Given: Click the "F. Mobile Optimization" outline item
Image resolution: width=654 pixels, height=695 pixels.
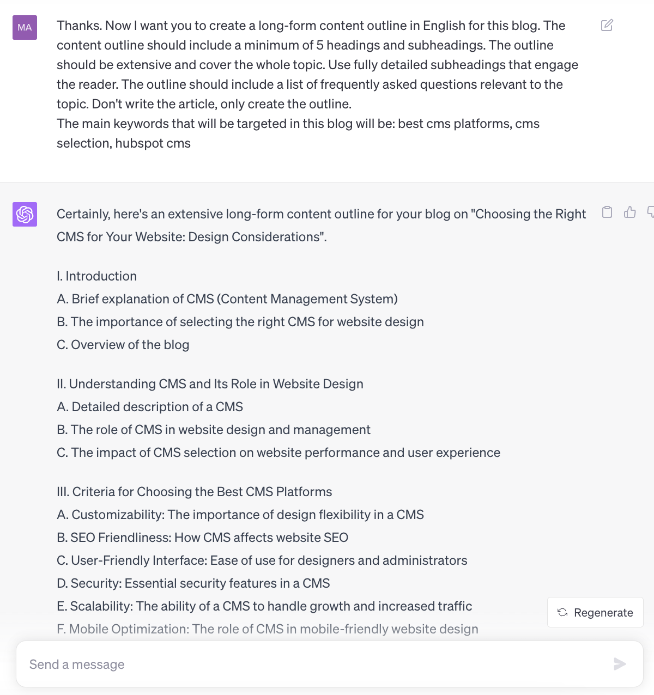Looking at the screenshot, I should point(267,629).
